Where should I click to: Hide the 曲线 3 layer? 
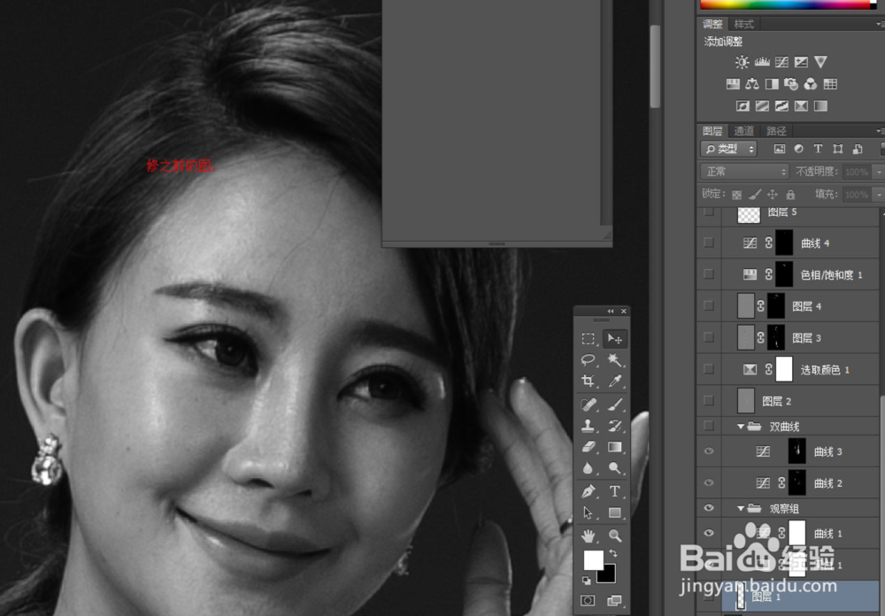tap(709, 451)
